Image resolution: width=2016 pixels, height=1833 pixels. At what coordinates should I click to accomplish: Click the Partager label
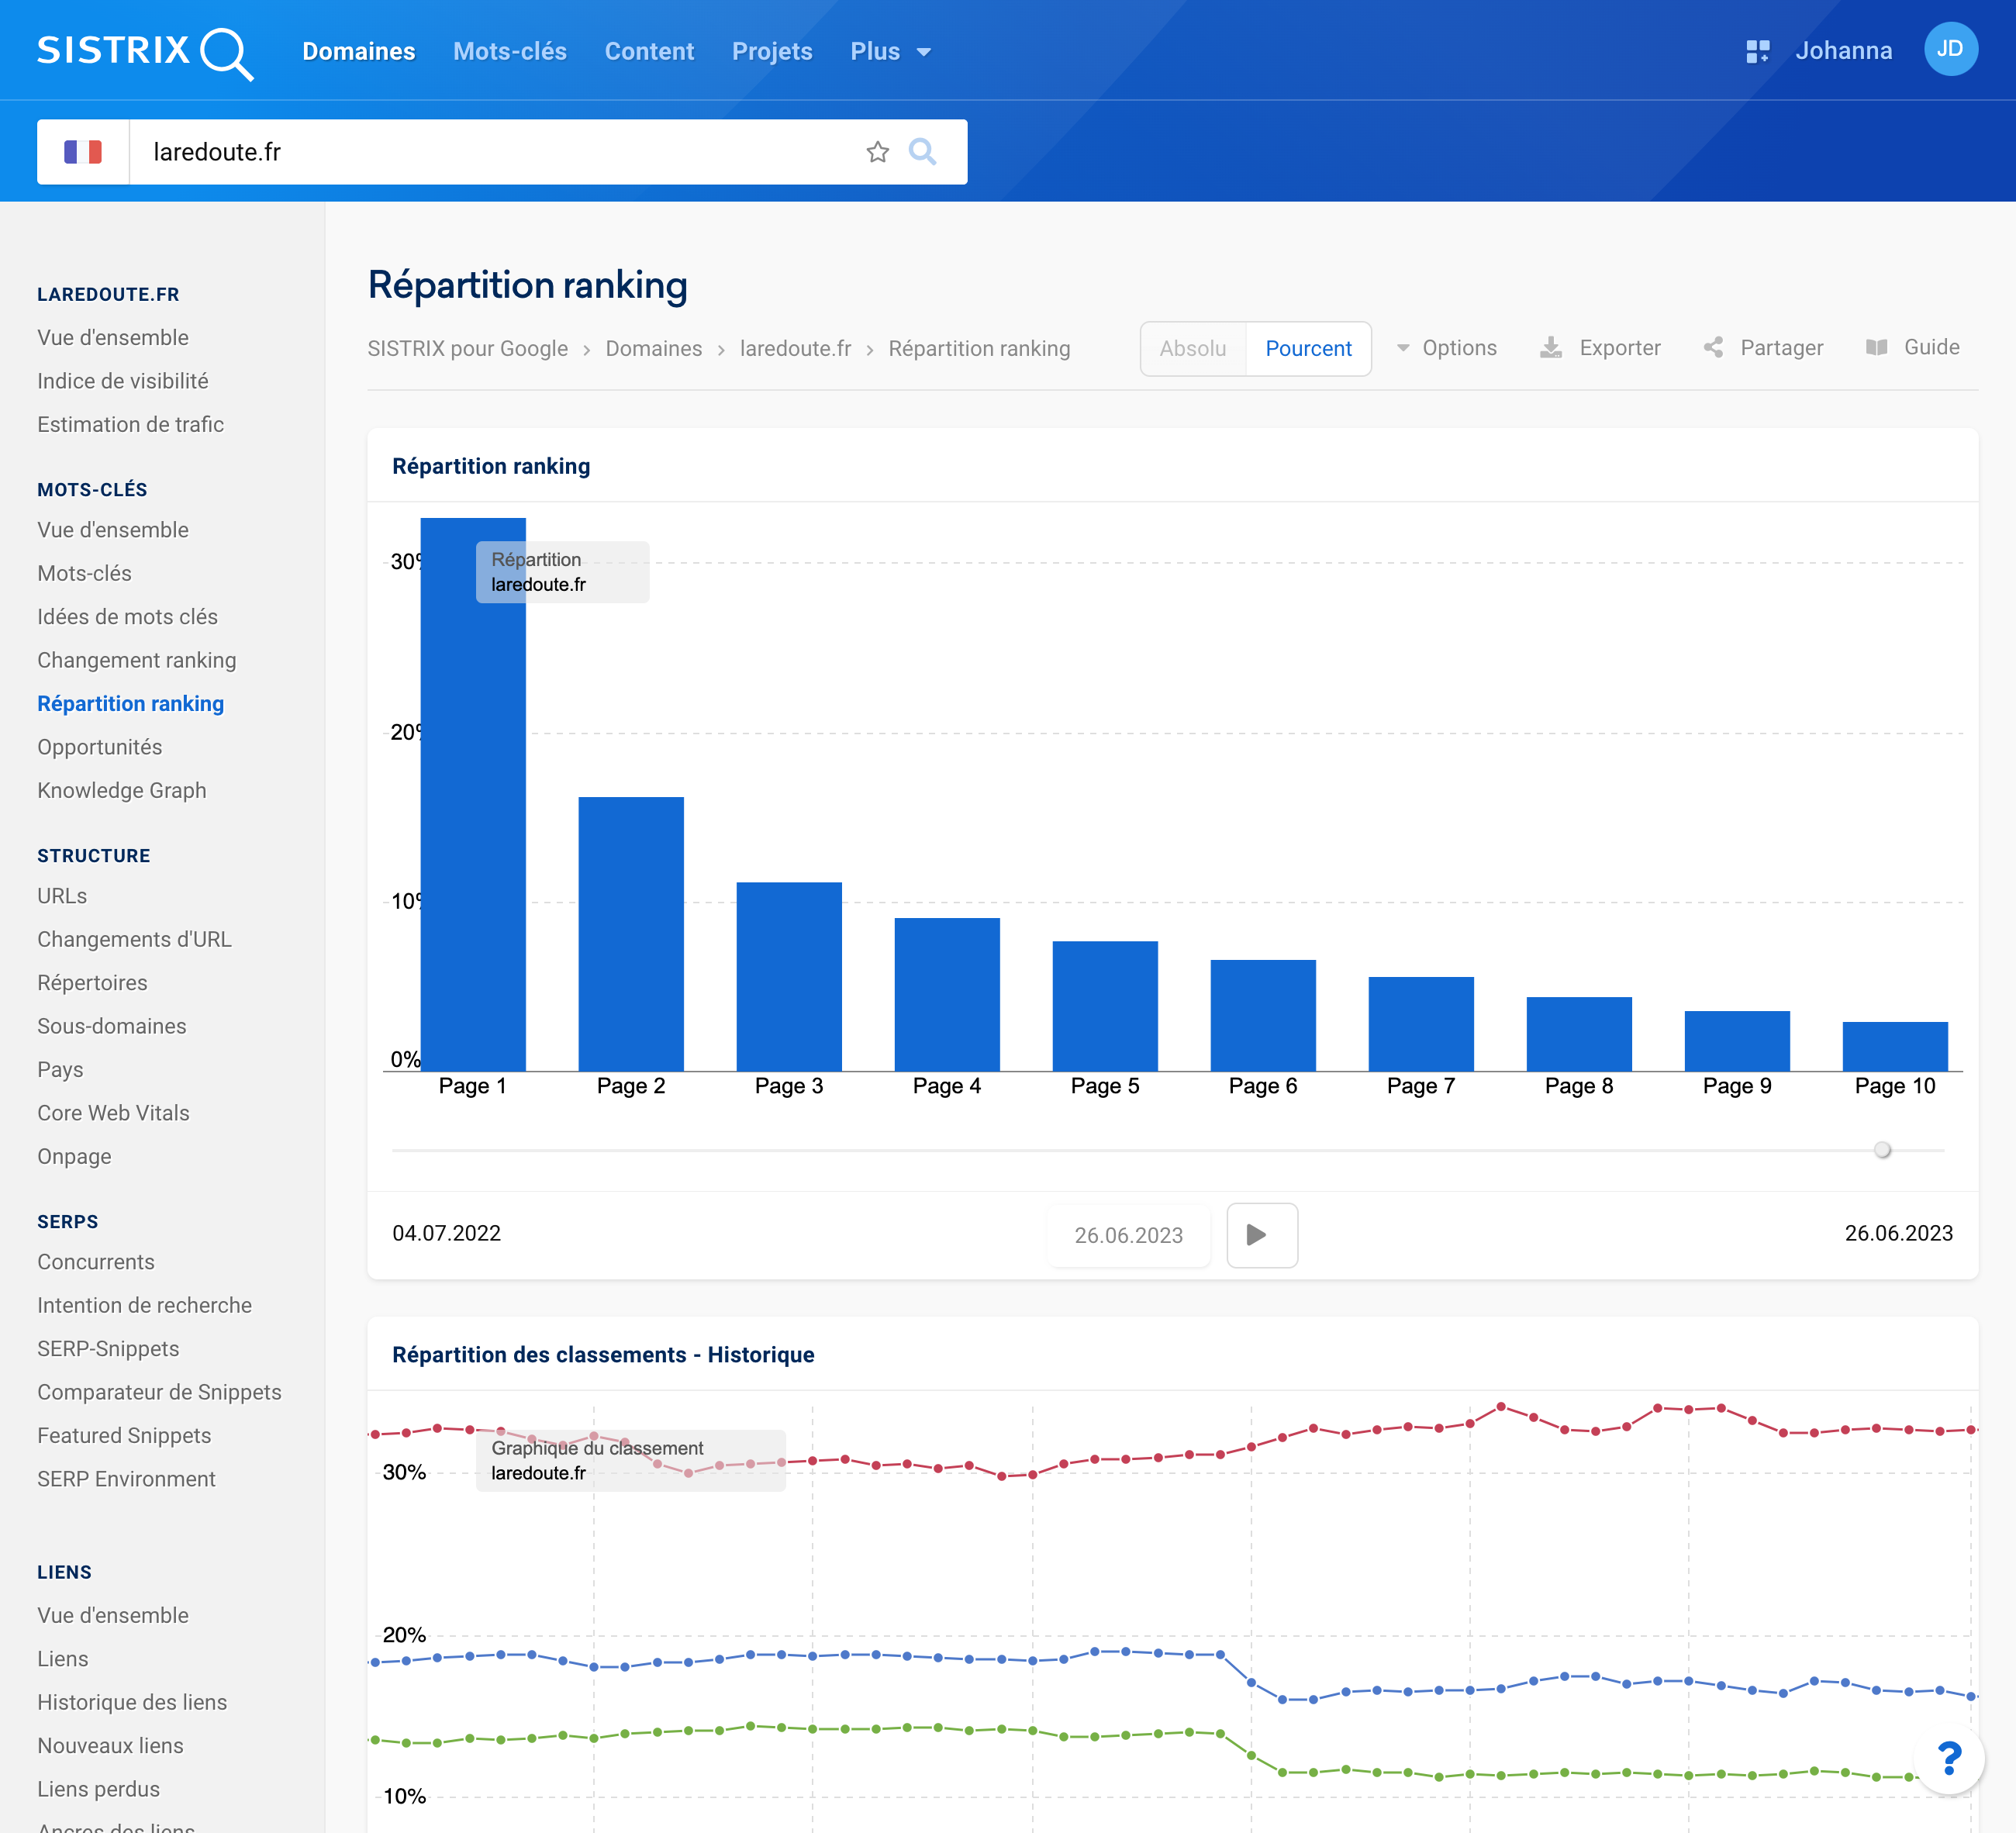click(1781, 348)
